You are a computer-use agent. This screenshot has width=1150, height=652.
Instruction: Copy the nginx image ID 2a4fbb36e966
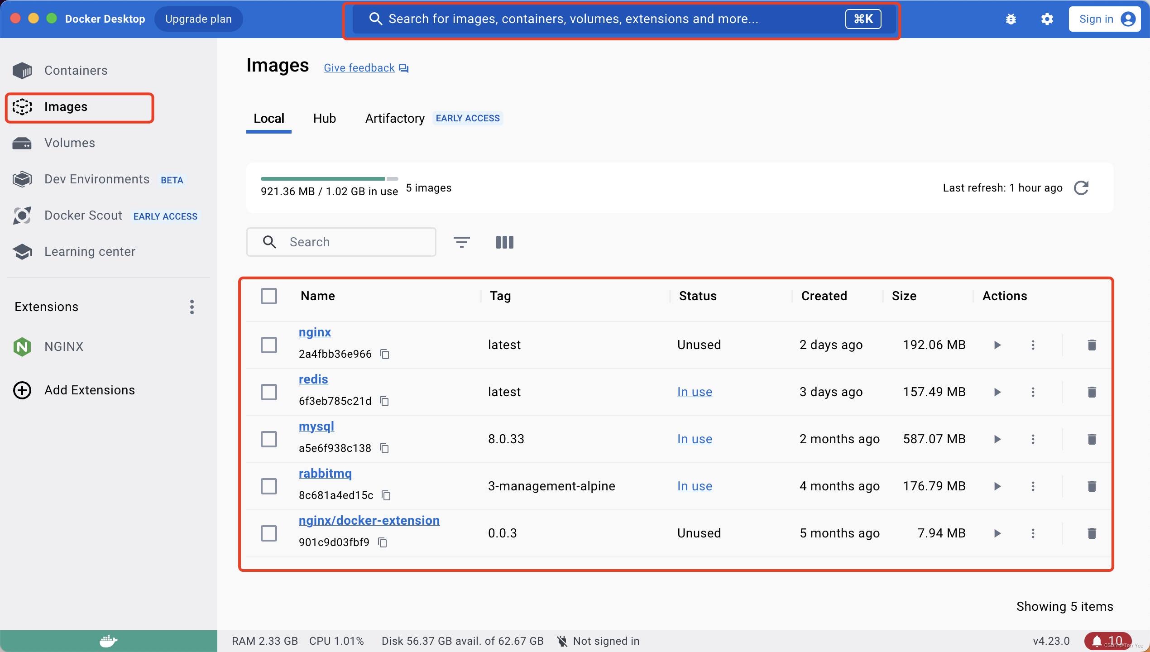pos(385,354)
